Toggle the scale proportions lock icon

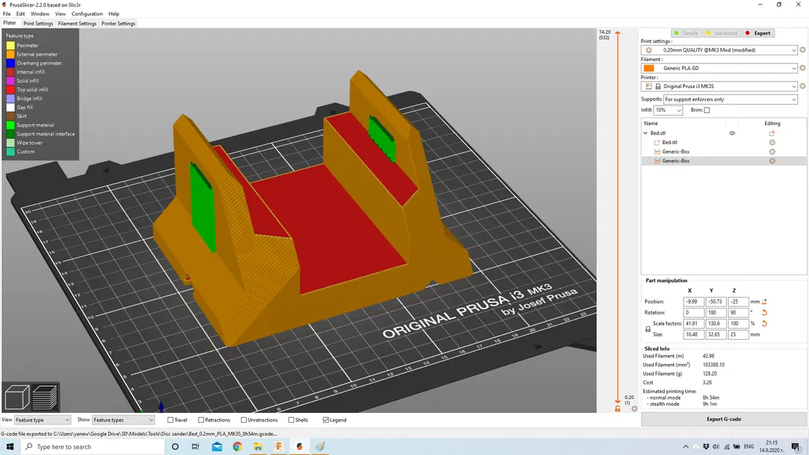click(x=647, y=329)
